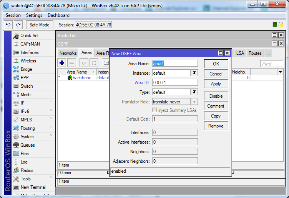Viewport: 289px width, 198px height.
Task: Click the Copy button
Action: click(x=216, y=116)
